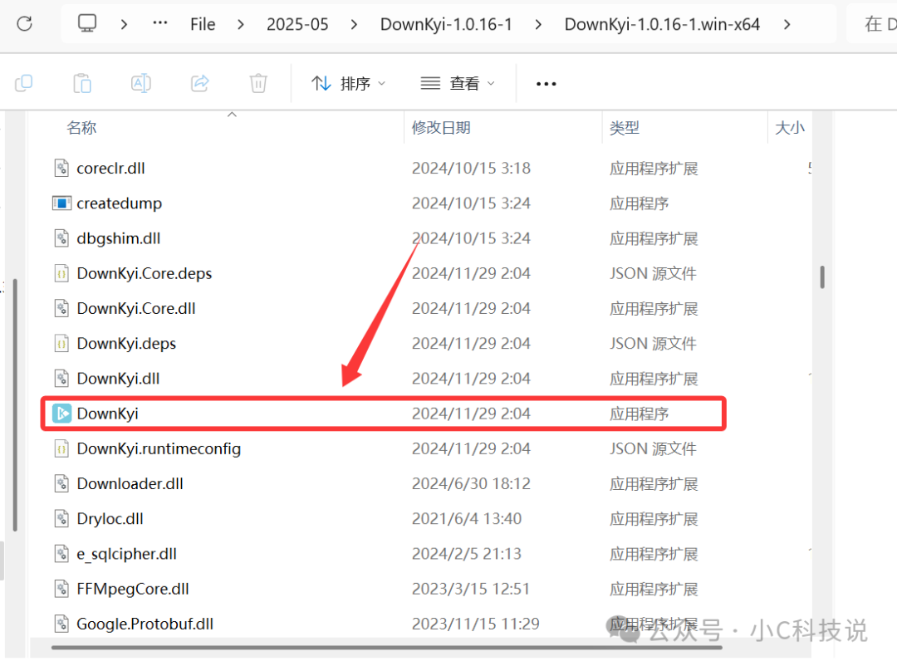Open the 查看 view dropdown
Image resolution: width=897 pixels, height=666 pixels.
pyautogui.click(x=458, y=84)
